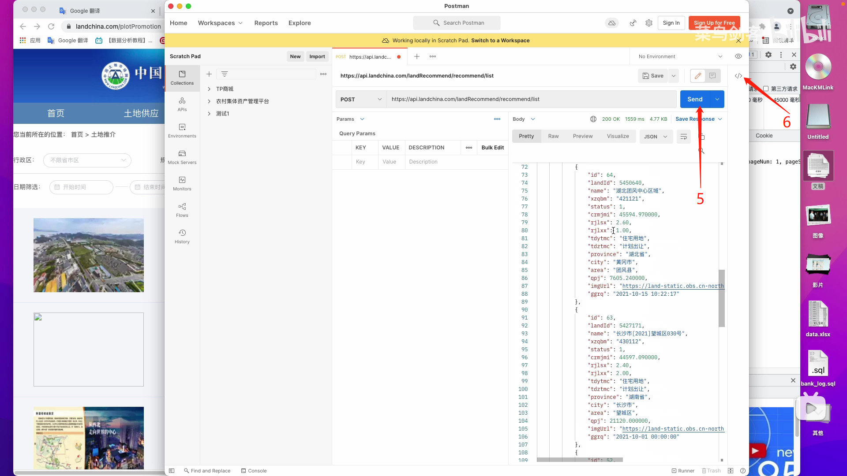The image size is (847, 476).
Task: Open the Environments sidebar section
Action: pyautogui.click(x=182, y=130)
